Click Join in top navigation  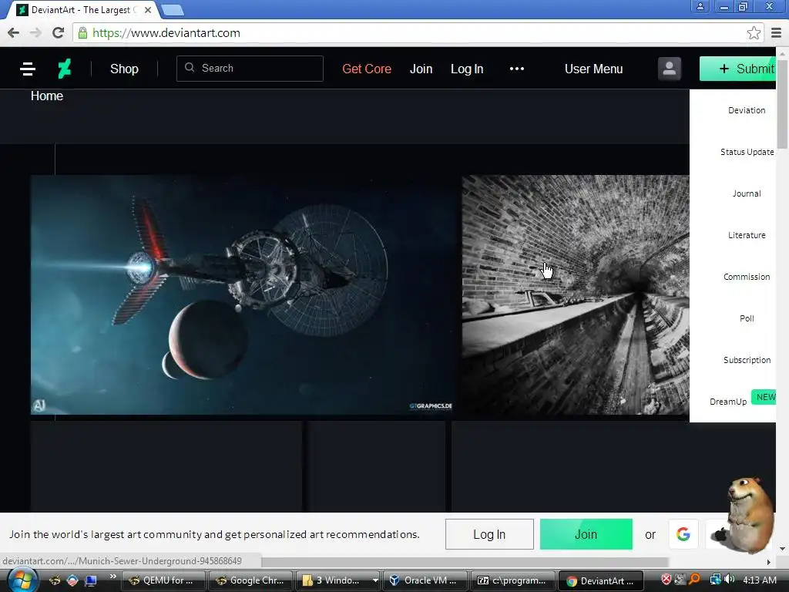point(421,69)
